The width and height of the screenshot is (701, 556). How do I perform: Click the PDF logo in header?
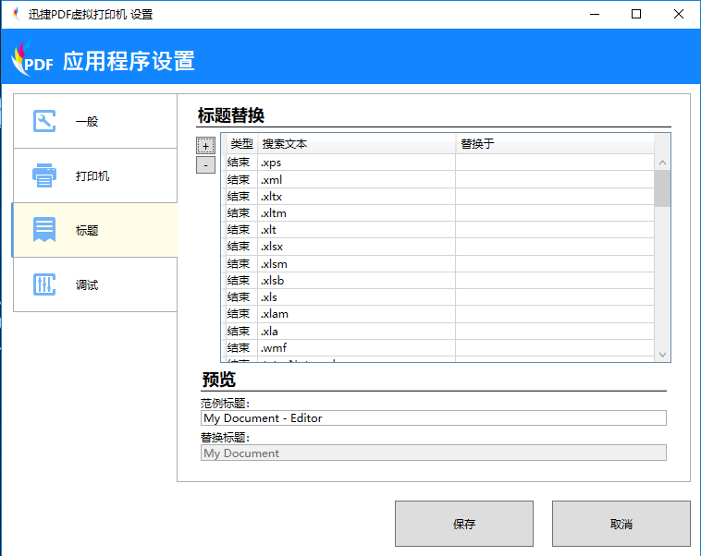[32, 60]
